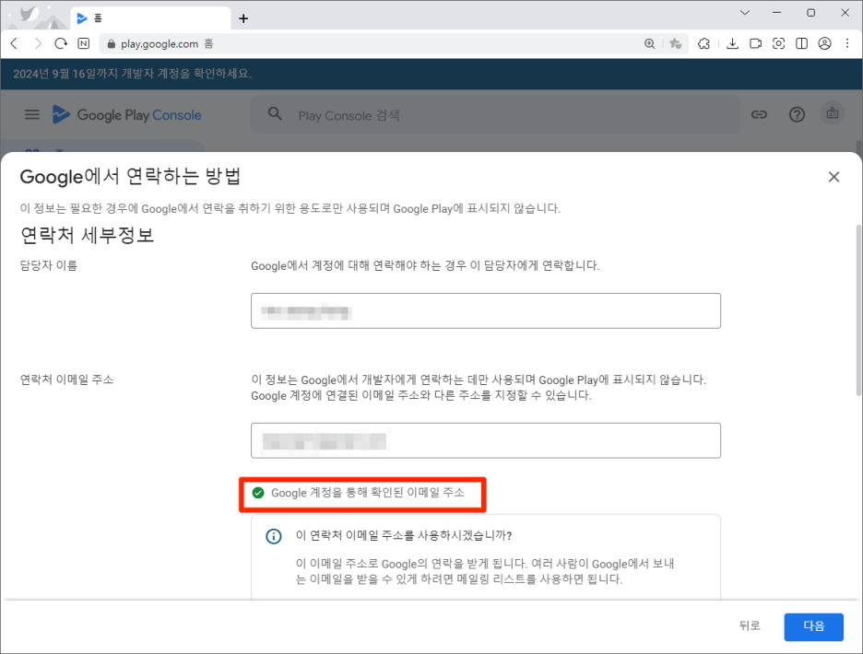Minimize the browser window

click(x=776, y=13)
